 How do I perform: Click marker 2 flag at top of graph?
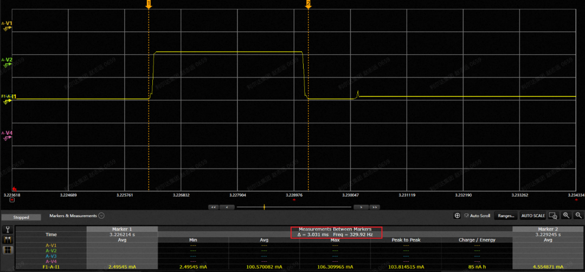click(x=308, y=4)
